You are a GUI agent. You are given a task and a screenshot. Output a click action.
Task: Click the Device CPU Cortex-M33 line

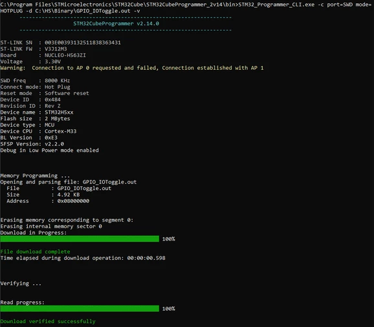click(x=38, y=131)
